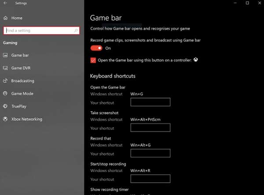Click Your shortcut field for Take screenshot
Screen dimensions: 264x195
tap(150, 128)
